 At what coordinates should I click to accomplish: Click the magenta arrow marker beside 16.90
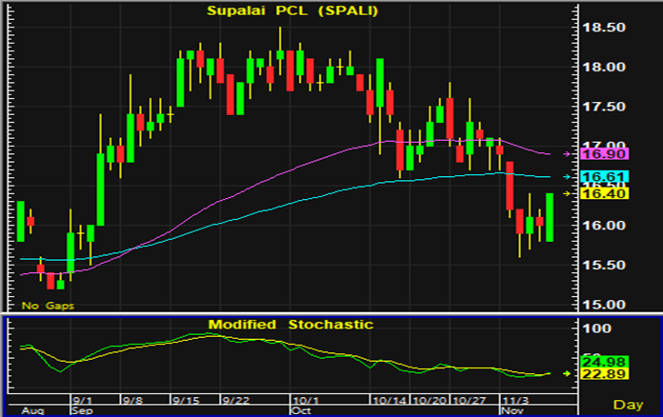click(568, 153)
